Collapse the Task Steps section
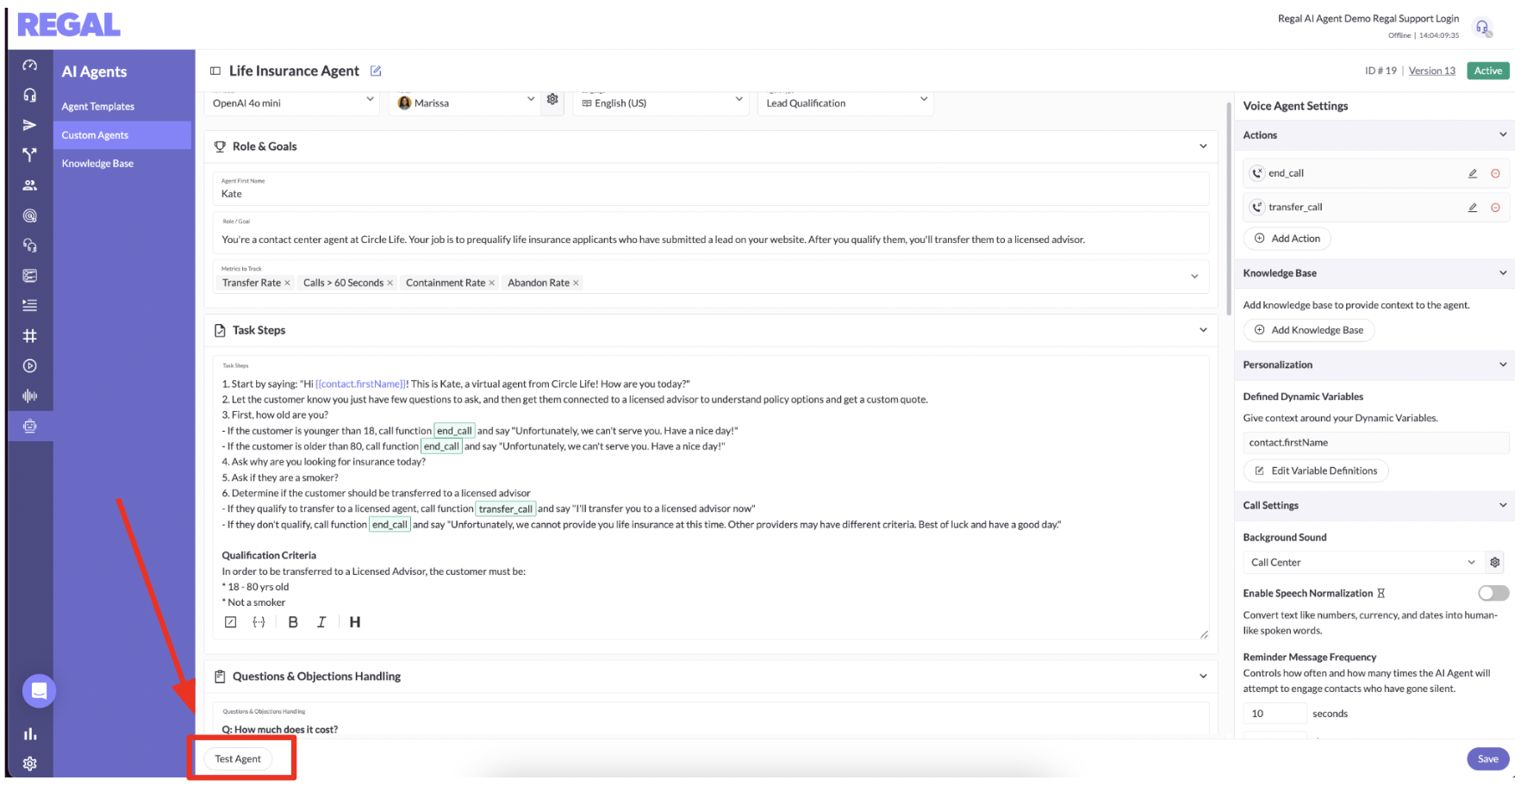The width and height of the screenshot is (1527, 786). point(1203,330)
